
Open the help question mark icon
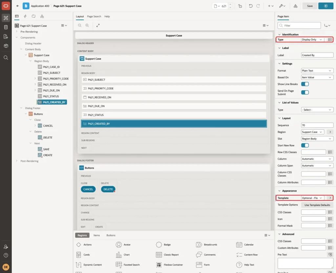(x=6, y=255)
